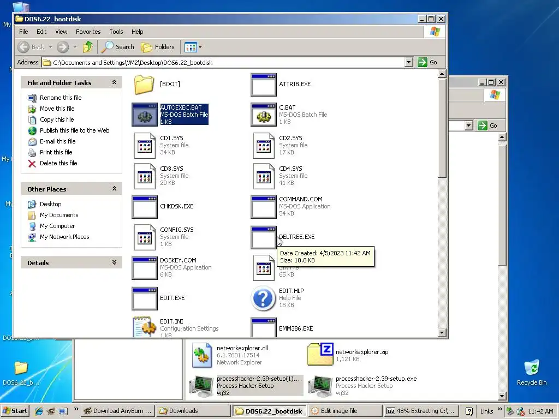Open the Help menu

[137, 32]
